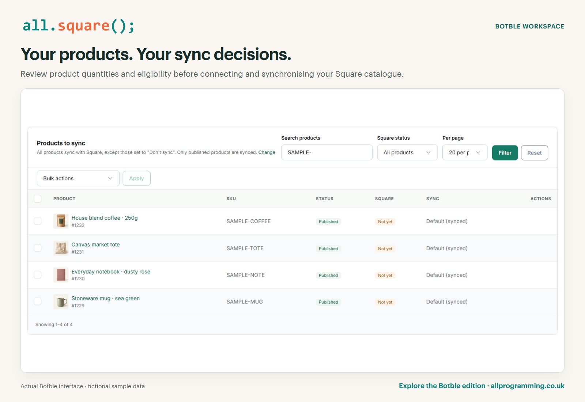Tick the select-all checkbox in table header

[38, 199]
